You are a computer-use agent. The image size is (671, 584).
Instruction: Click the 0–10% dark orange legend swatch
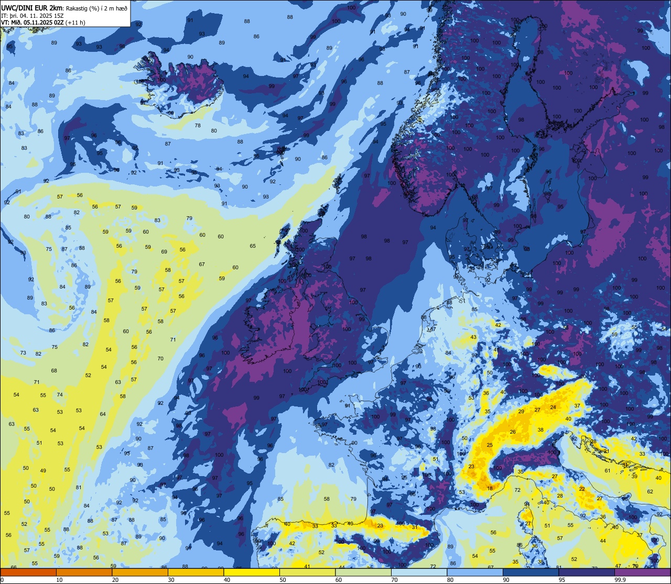pyautogui.click(x=28, y=572)
